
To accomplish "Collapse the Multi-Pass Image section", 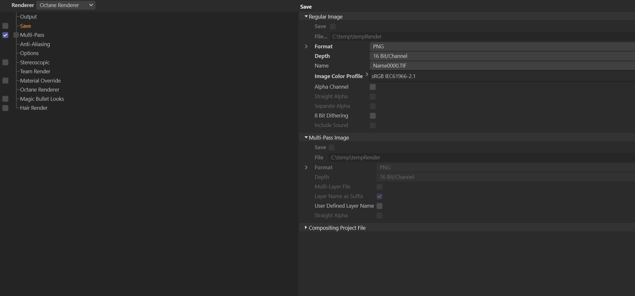I will pyautogui.click(x=306, y=137).
